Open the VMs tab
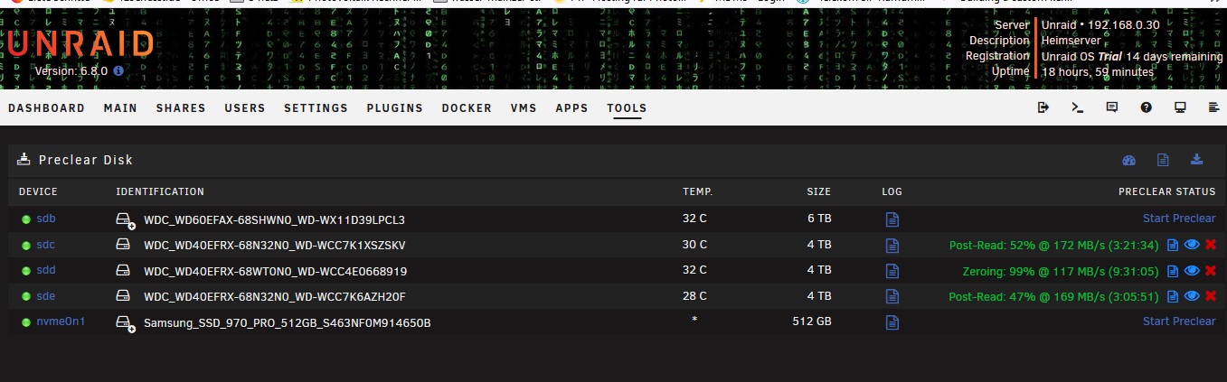The image size is (1227, 382). pos(524,108)
